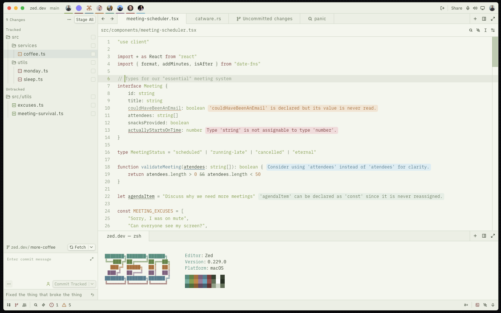The height and width of the screenshot is (313, 501).
Task: Split the editor pane
Action: point(484,19)
